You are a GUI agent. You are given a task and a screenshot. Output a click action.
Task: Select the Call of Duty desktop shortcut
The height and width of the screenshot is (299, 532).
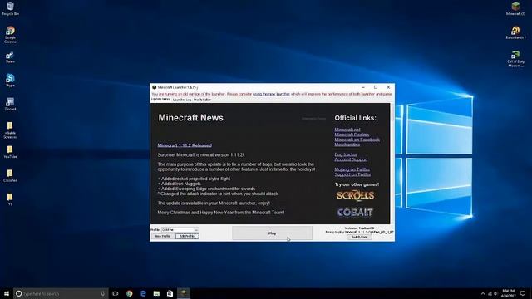[x=515, y=59]
